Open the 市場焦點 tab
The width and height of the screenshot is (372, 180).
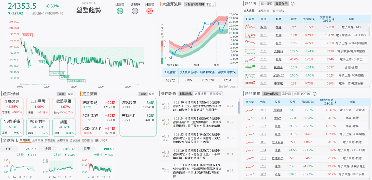(x=264, y=11)
